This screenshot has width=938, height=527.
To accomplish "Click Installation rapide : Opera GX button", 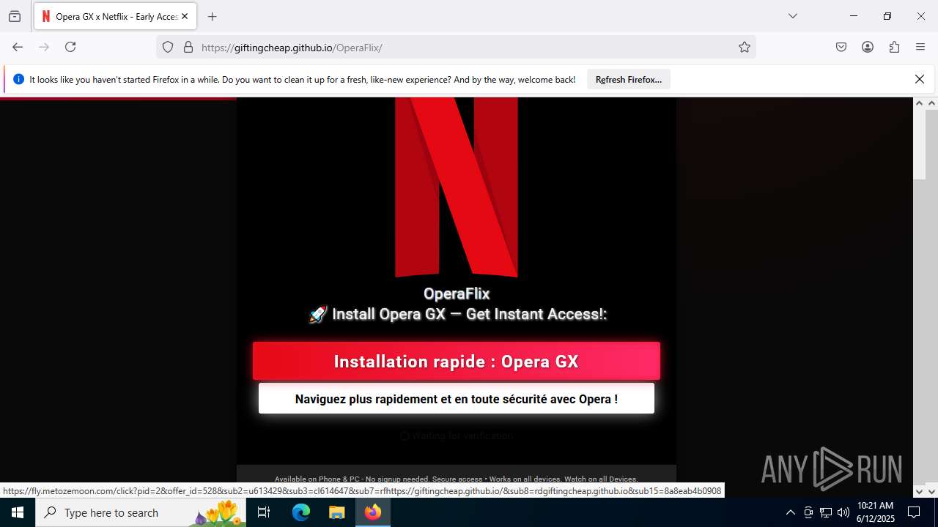I will 457,362.
